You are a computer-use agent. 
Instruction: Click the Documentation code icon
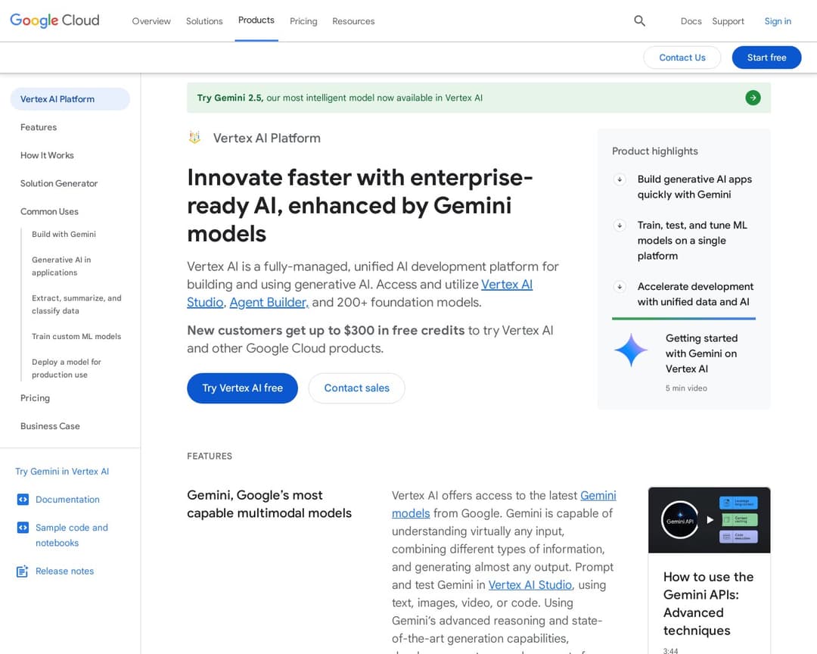coord(23,499)
